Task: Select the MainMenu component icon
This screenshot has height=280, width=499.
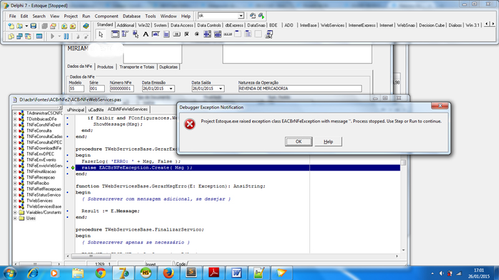Action: coord(125,34)
